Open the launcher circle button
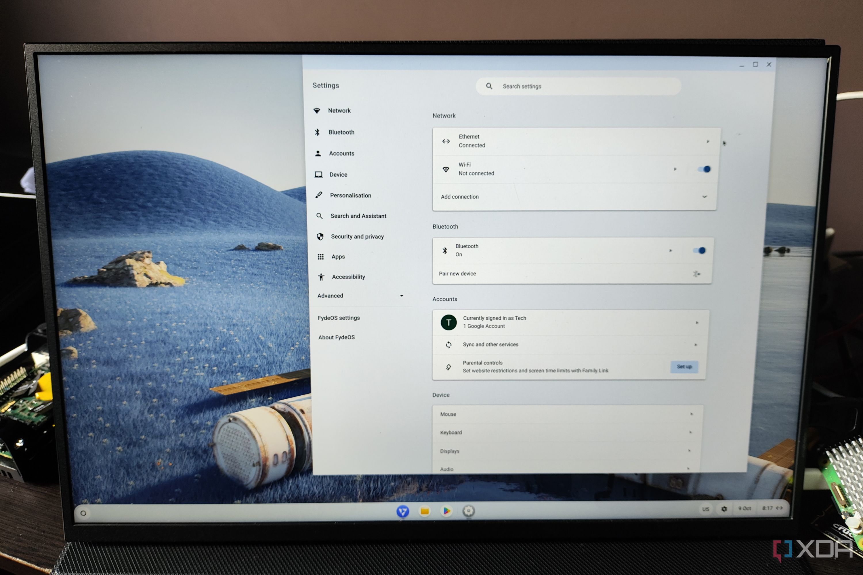Screen dimensions: 863x575 [83, 513]
